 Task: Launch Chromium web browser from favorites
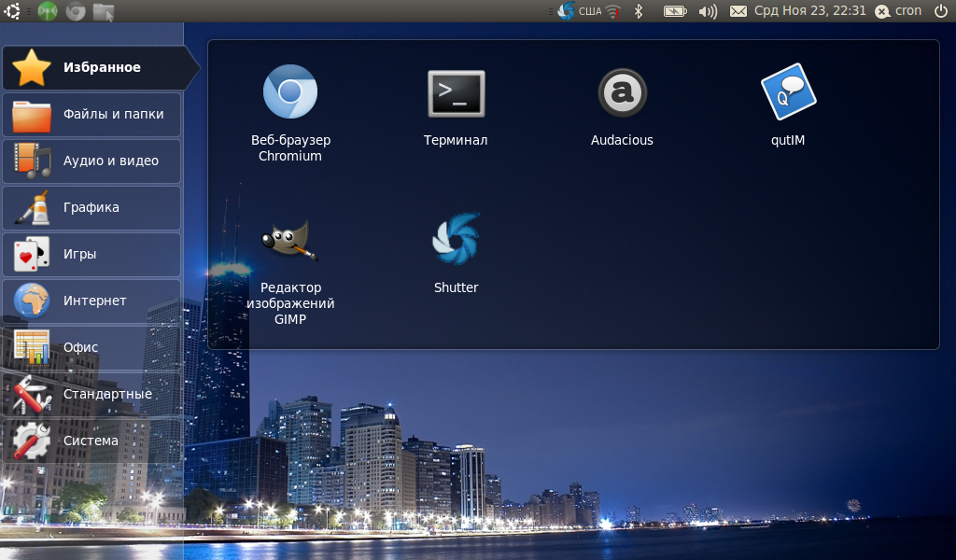point(290,92)
